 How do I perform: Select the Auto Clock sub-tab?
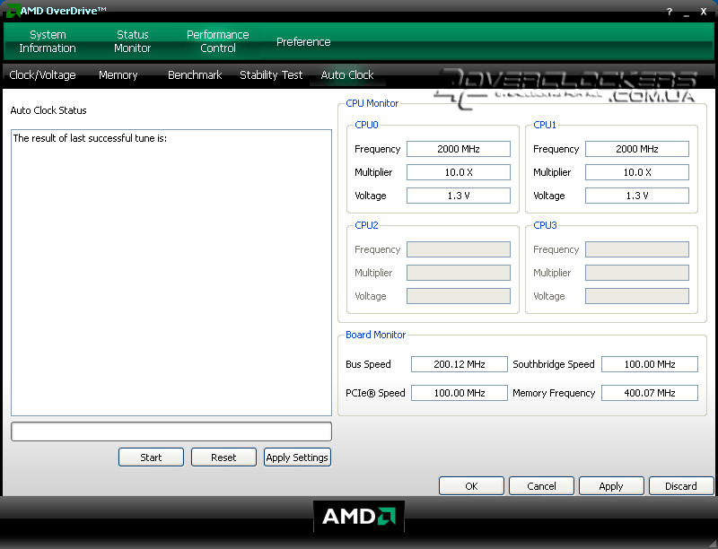tap(347, 75)
